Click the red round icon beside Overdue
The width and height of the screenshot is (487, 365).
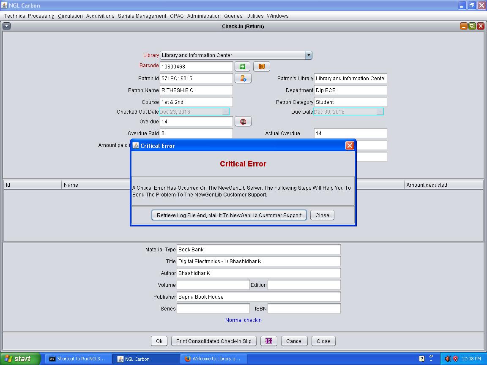click(x=243, y=122)
